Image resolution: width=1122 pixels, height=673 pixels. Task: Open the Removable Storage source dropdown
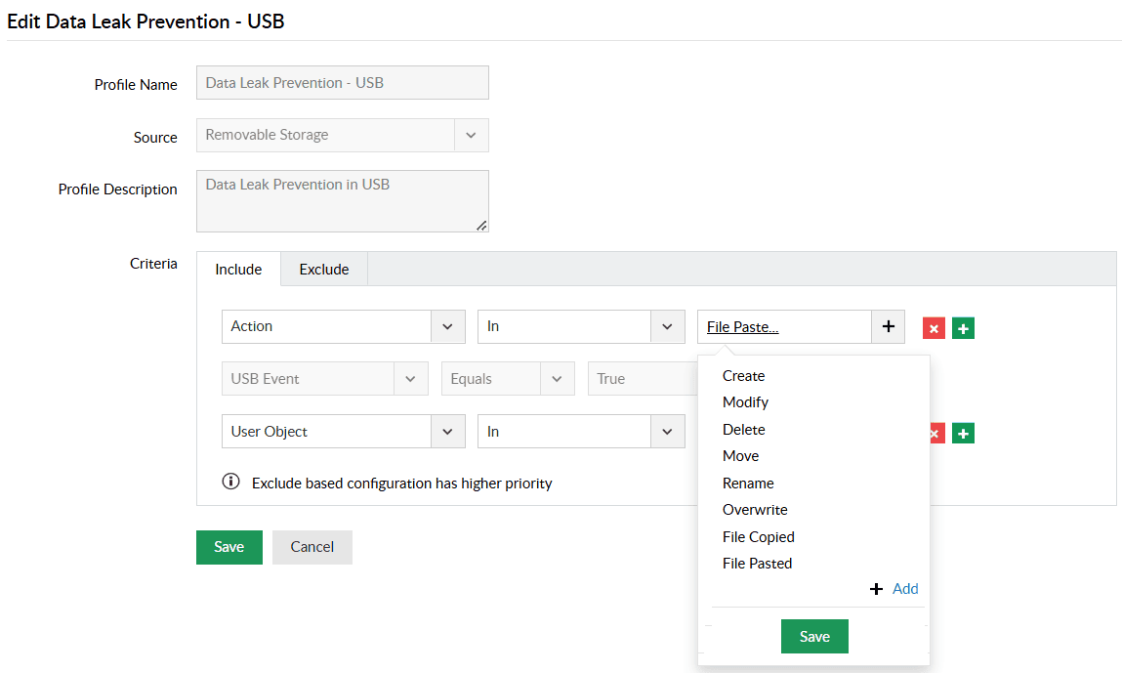click(x=471, y=136)
